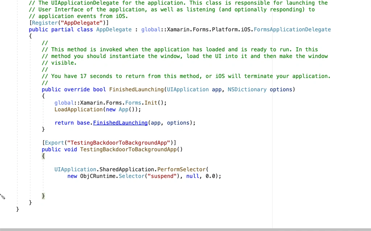
Task: Select the "AppDelegate" string inside Register
Action: tap(81, 23)
